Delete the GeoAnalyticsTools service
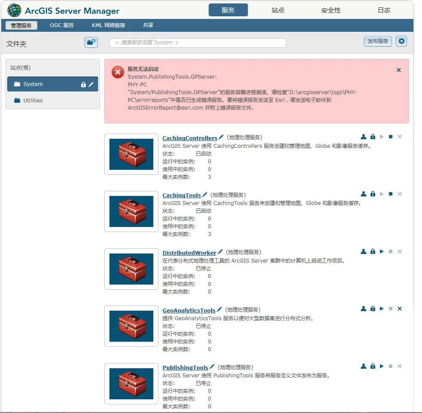 click(x=400, y=309)
